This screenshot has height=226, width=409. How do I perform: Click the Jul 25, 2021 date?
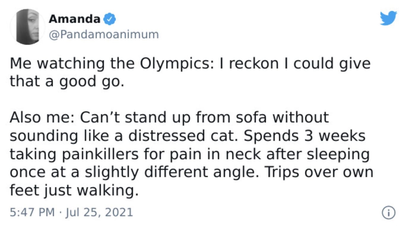99,212
